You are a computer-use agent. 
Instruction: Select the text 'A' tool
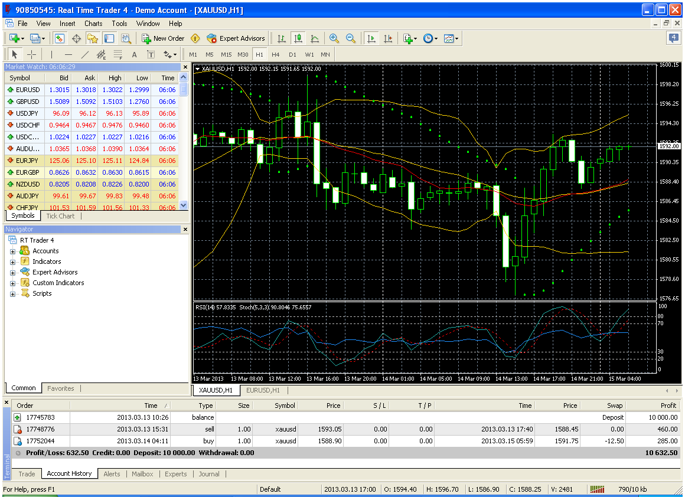click(x=135, y=54)
